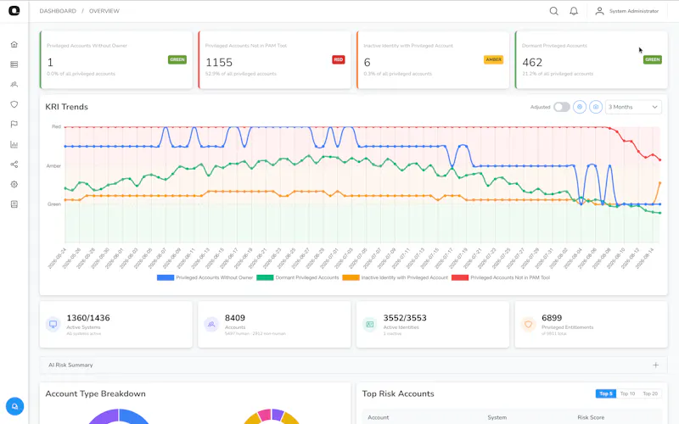
Task: Select the Top 20 tab
Action: pos(650,393)
